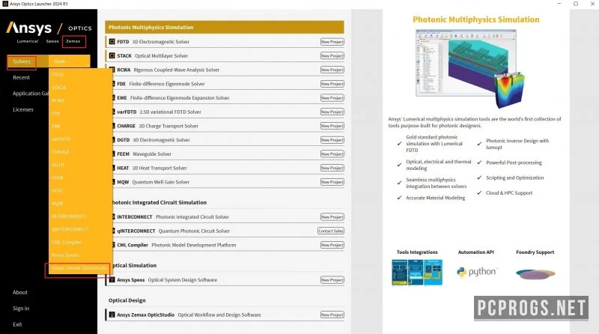599x334 pixels.
Task: Open the Recent projects section
Action: click(21, 78)
